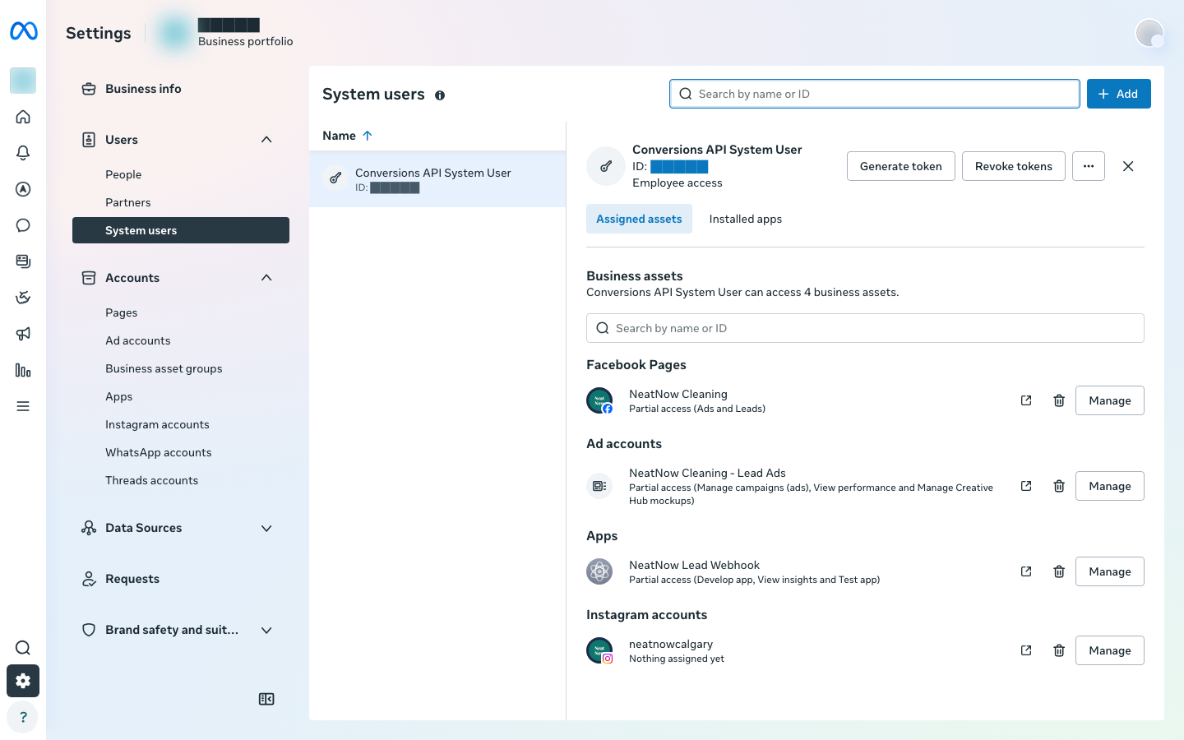Screen dimensions: 1184x740
Task: Open neatnowcalgary external link icon
Action: click(1026, 650)
